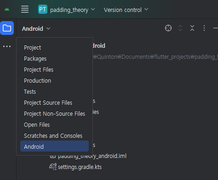Open More tool windows ellipsis
Screen dimensions: 218x180
point(7,46)
